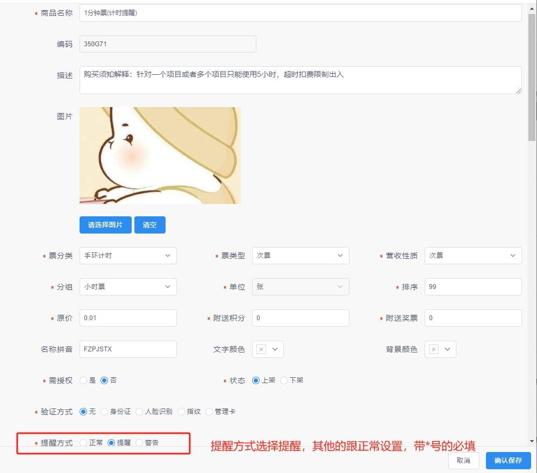Click the 编码 field 350G71
Screen dimensions: 537x473
168,44
